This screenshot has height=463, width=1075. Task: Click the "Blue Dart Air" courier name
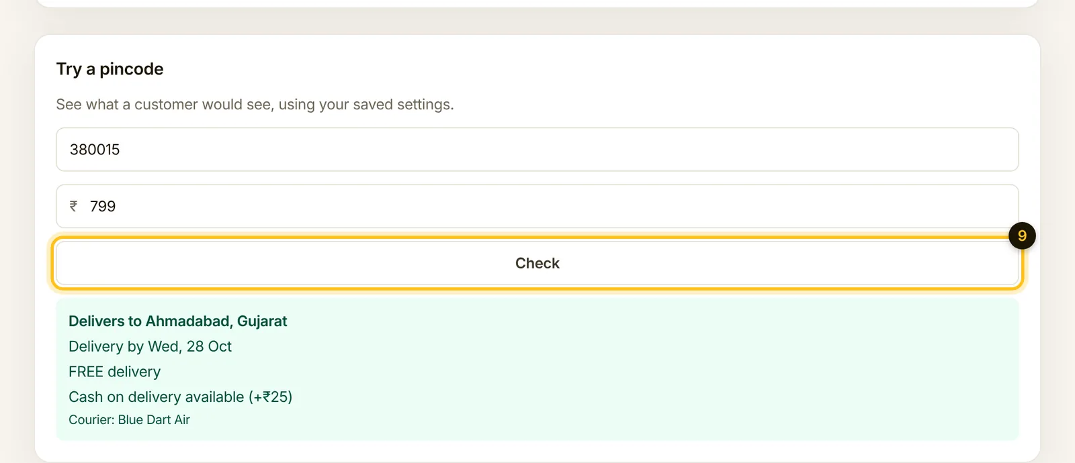154,420
